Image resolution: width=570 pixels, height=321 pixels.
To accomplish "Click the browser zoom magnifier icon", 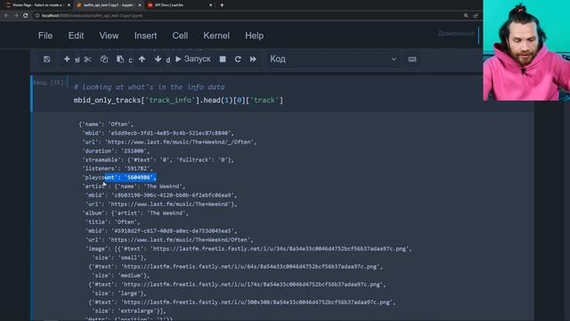I will pyautogui.click(x=466, y=16).
